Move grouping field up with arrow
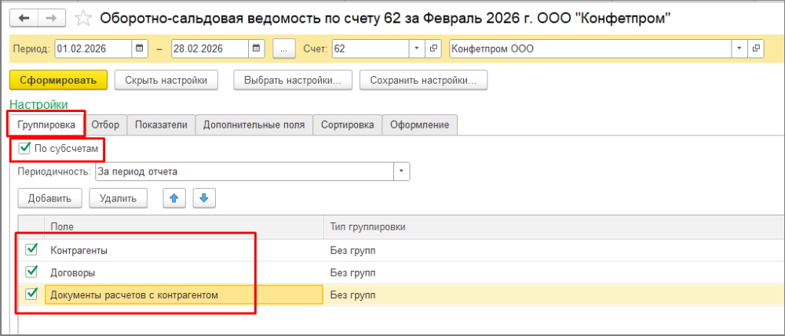785x336 pixels. [x=173, y=198]
